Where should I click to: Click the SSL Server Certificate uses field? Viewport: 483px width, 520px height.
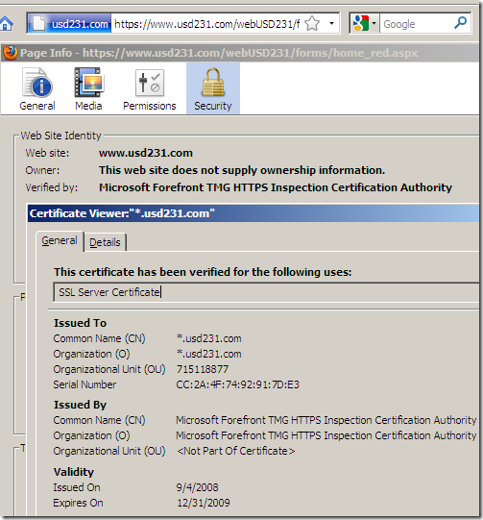[266, 292]
